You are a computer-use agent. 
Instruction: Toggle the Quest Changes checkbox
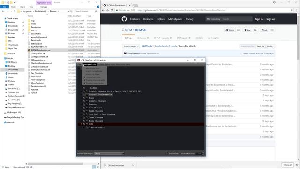point(84,118)
